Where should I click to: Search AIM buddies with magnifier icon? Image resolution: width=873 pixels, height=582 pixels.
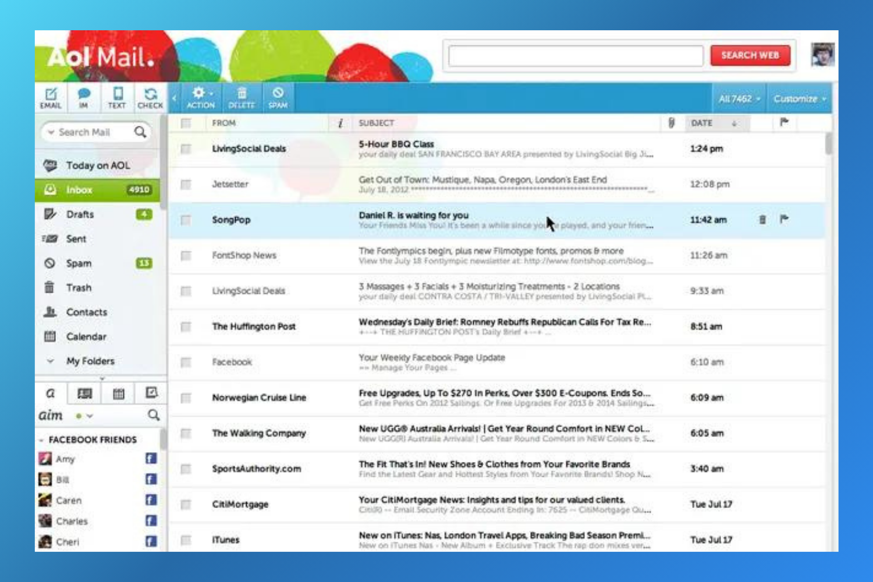click(x=153, y=415)
